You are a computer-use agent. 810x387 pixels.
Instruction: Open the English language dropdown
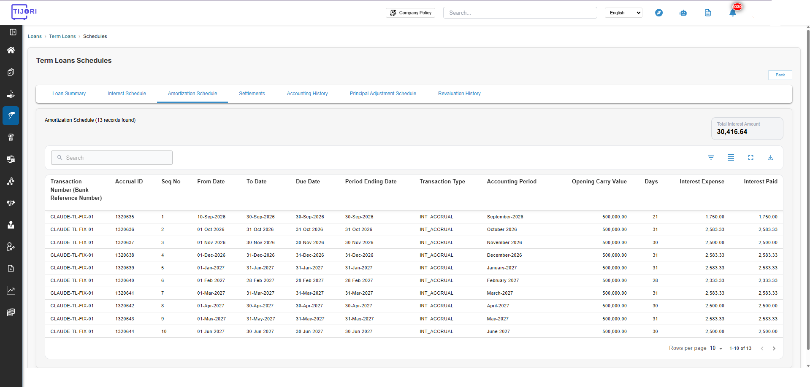coord(623,13)
